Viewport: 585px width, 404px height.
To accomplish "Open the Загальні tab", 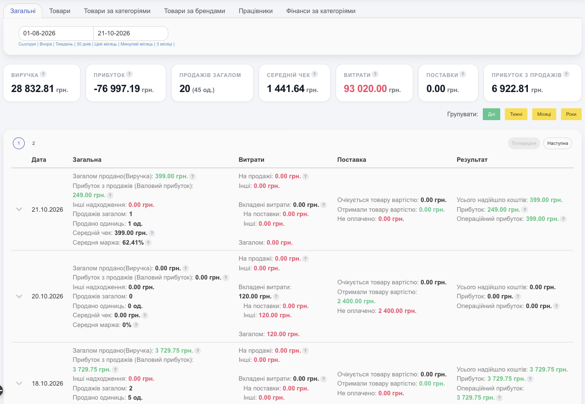I will point(23,11).
